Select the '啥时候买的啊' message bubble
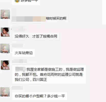This screenshot has height=102, width=106. point(40,19)
